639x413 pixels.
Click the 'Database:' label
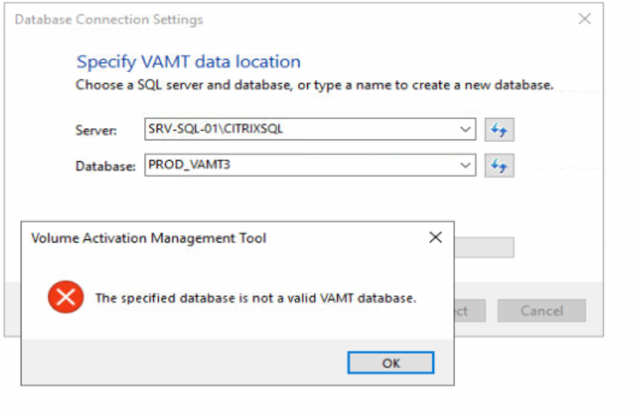point(106,166)
